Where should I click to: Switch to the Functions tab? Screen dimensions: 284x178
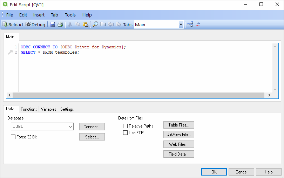pyautogui.click(x=29, y=109)
